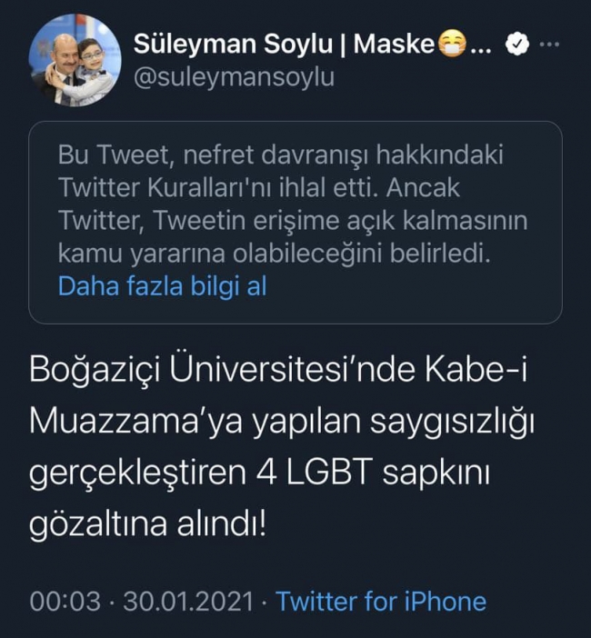
Task: Click "Twitter Kuralları'nı" in the notice box
Action: pos(160,188)
